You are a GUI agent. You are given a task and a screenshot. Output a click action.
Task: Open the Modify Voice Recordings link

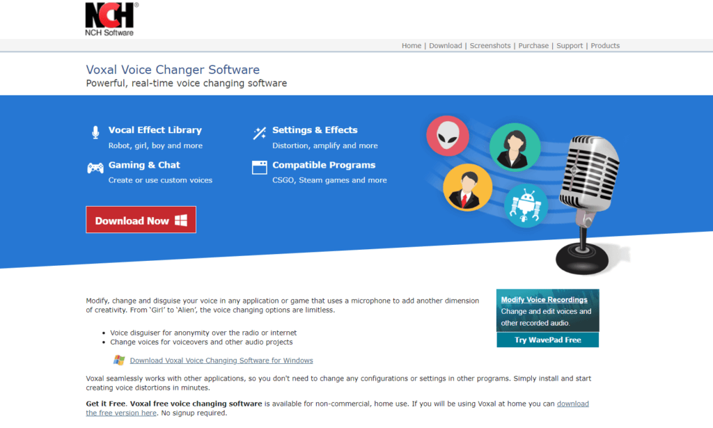pyautogui.click(x=544, y=299)
